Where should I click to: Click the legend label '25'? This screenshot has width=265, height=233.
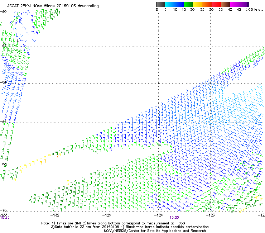(x=202, y=10)
